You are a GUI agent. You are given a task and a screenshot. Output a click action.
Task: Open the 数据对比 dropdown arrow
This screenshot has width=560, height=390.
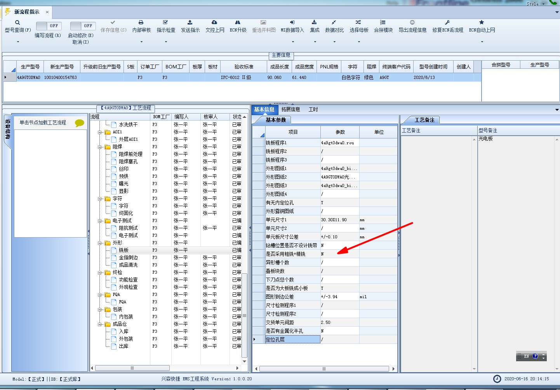coord(334,42)
